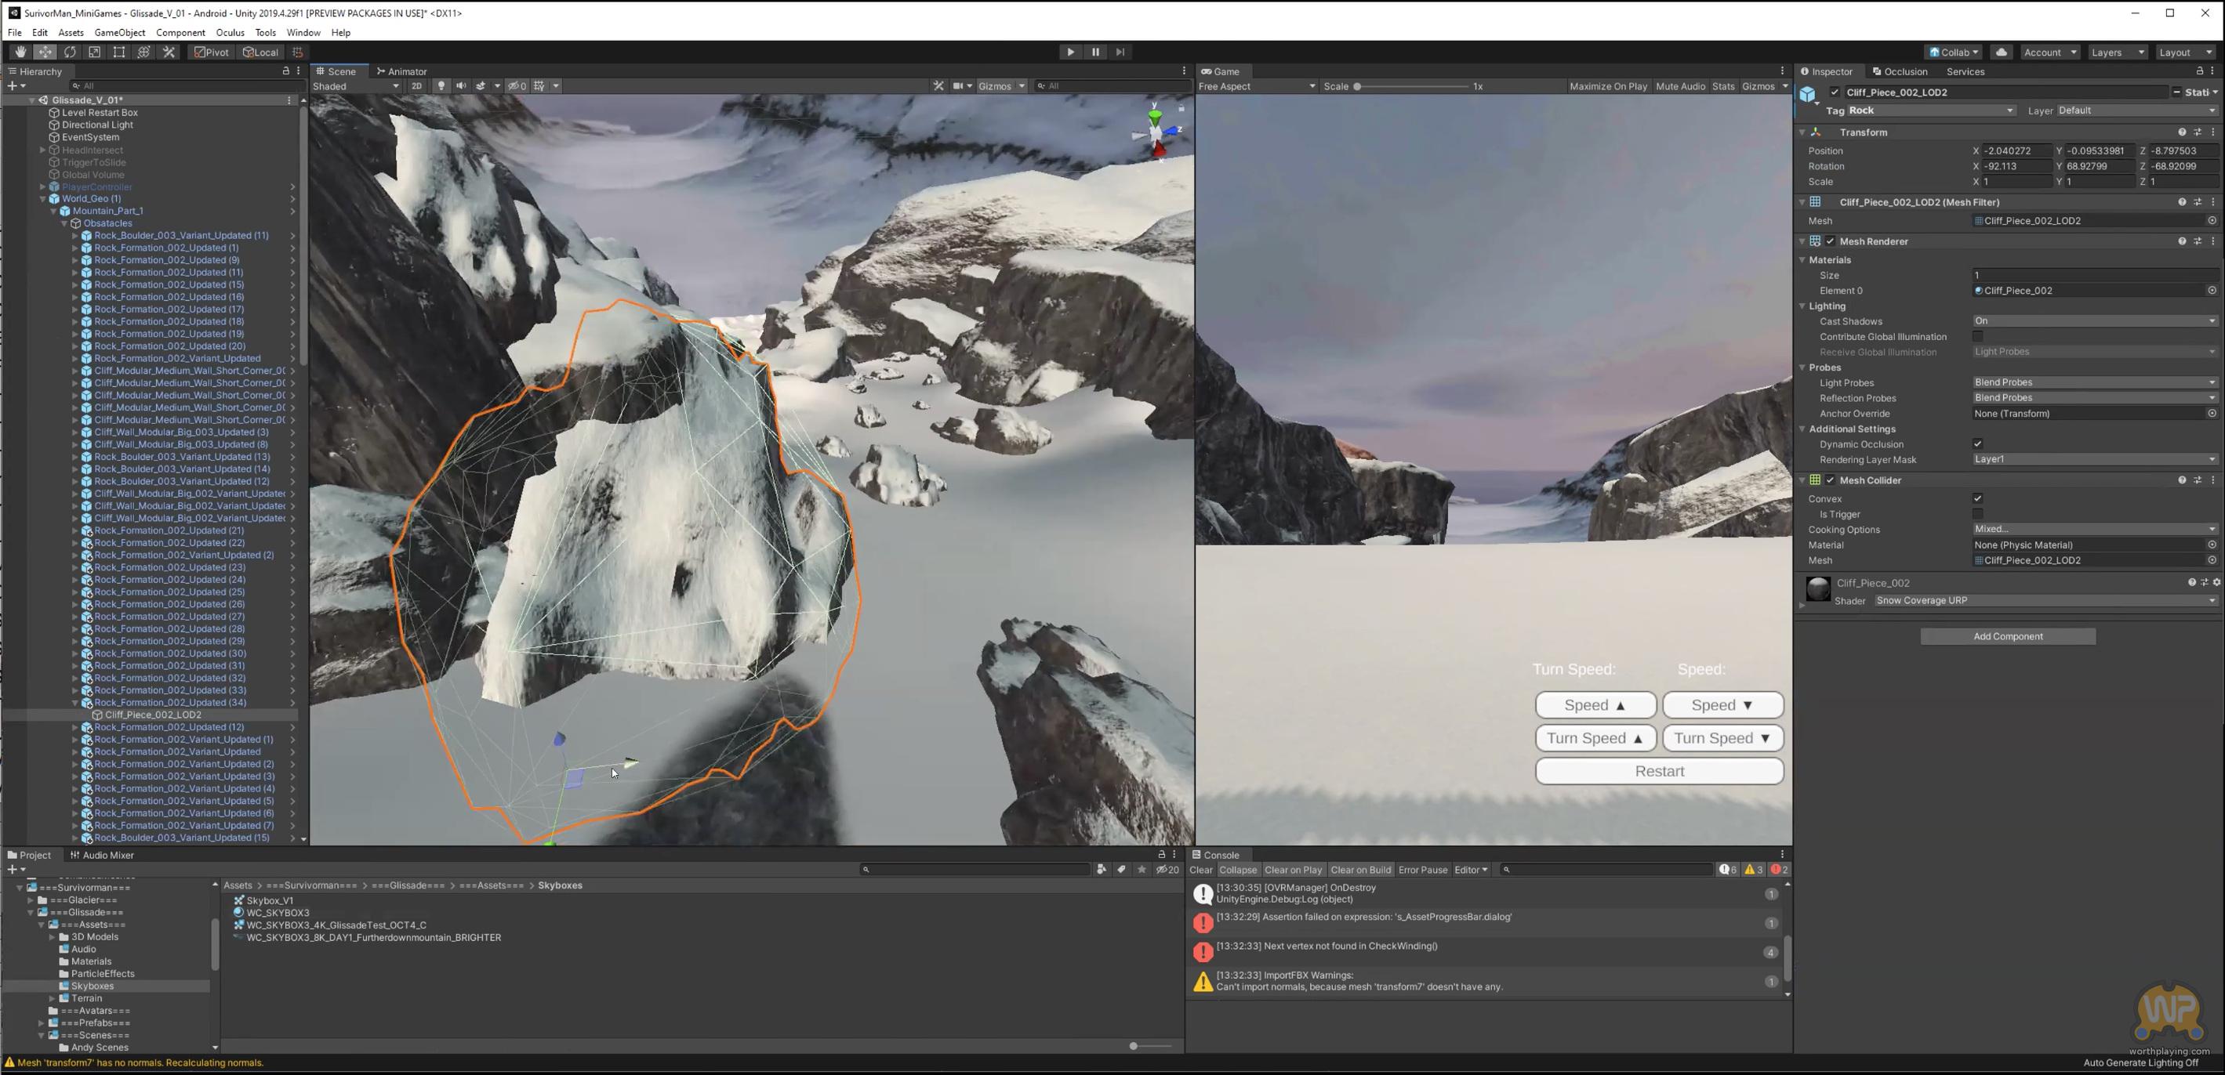Switch to the Animator tab
The width and height of the screenshot is (2225, 1075).
[x=401, y=71]
